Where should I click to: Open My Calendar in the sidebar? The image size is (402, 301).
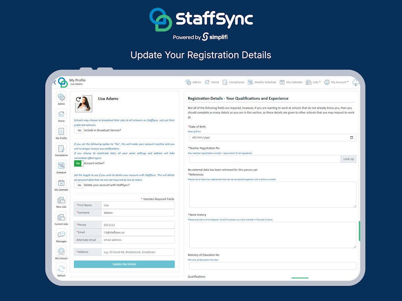pyautogui.click(x=61, y=184)
